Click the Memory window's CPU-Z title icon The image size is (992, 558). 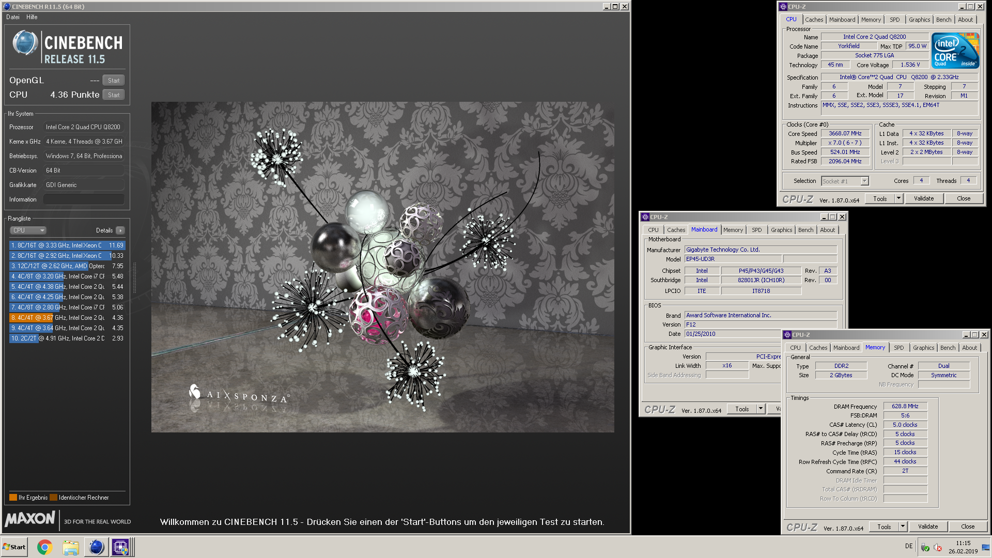pyautogui.click(x=787, y=335)
